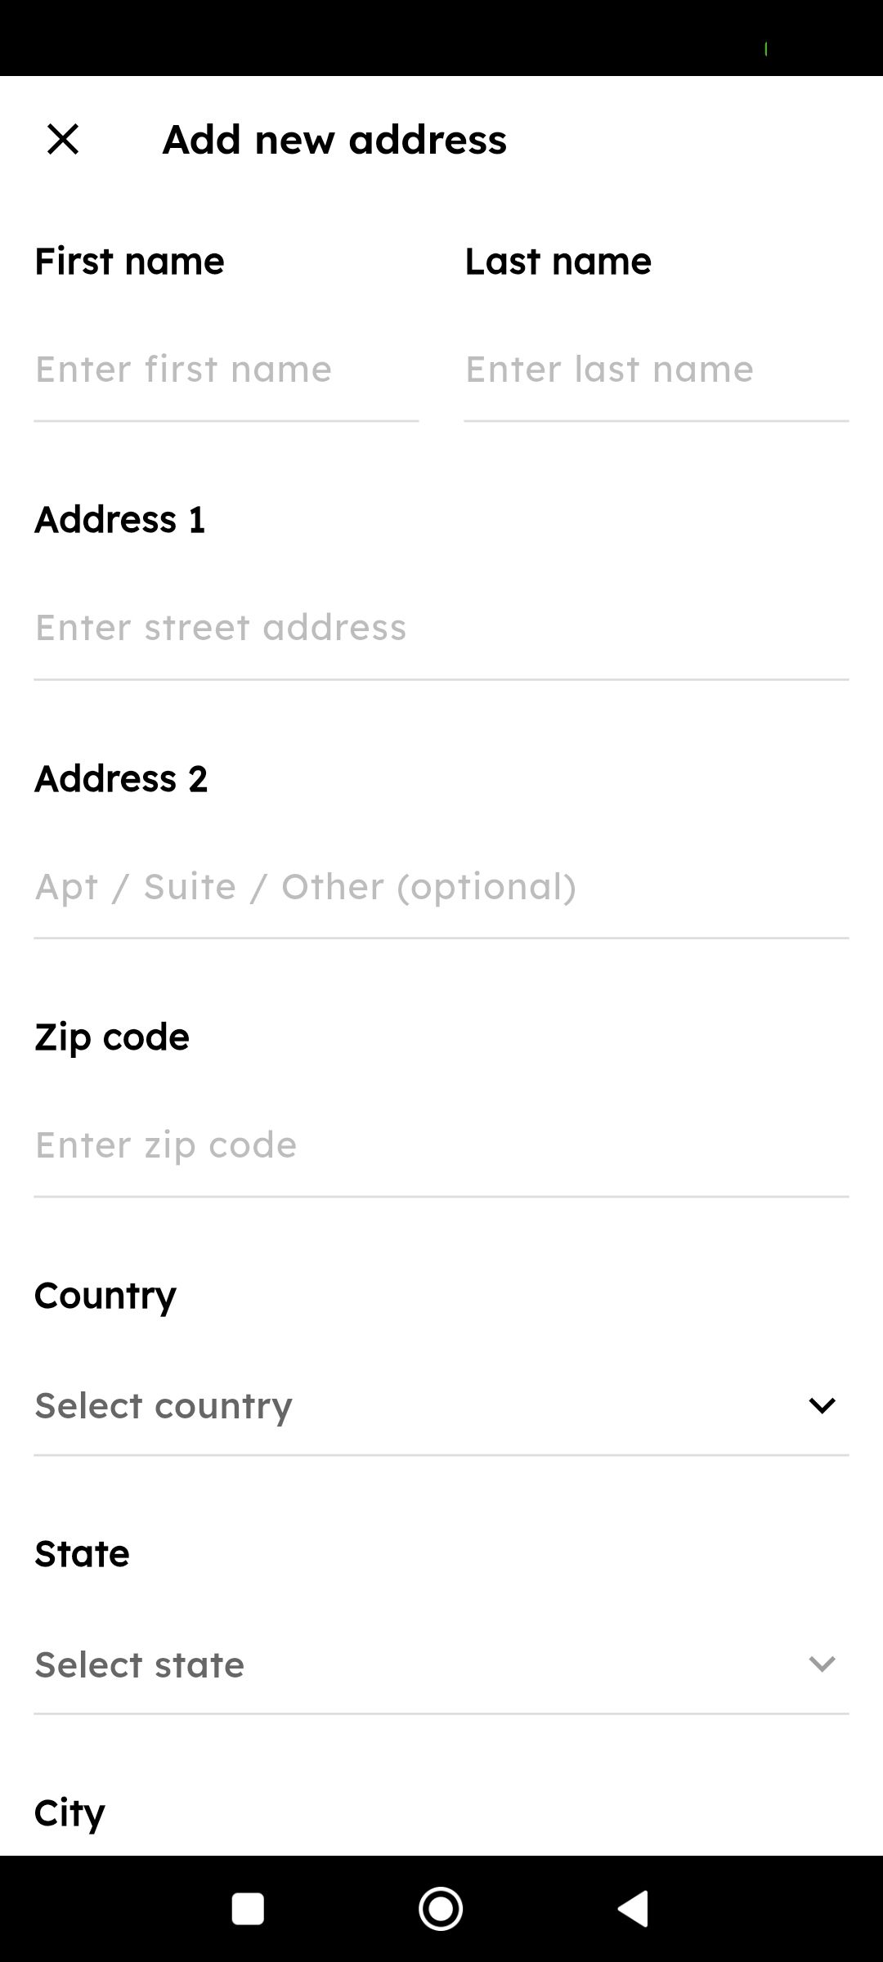Click the Enter street address field
Image resolution: width=883 pixels, height=1962 pixels.
(441, 628)
